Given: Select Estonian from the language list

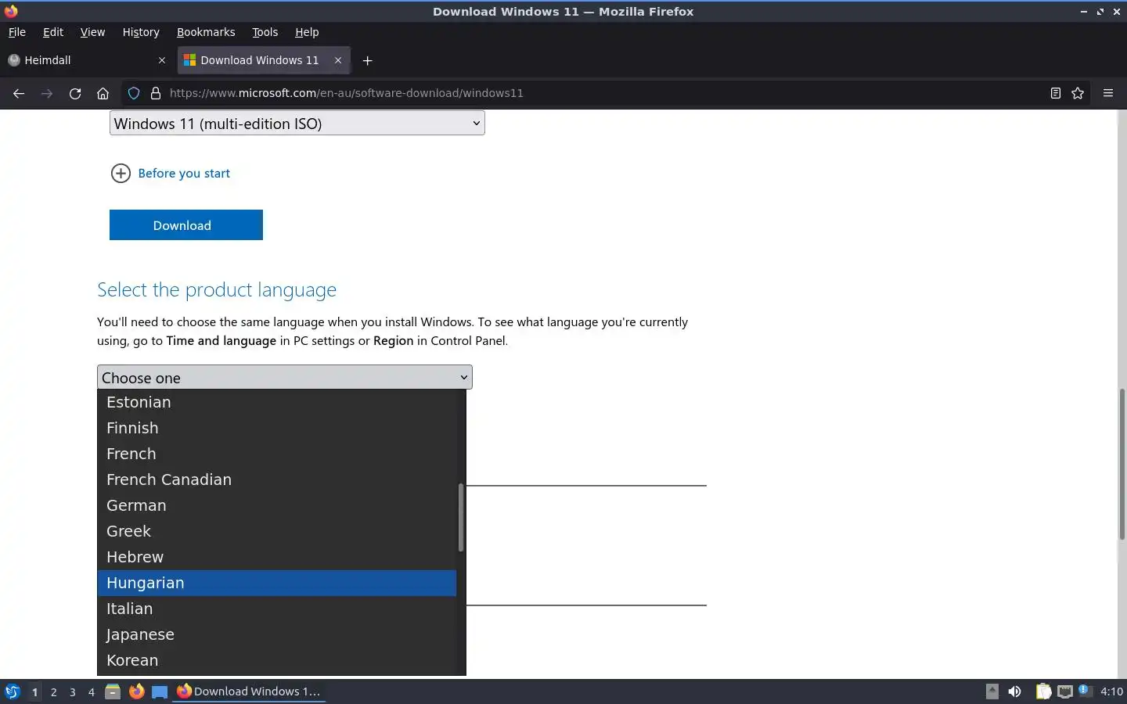Looking at the screenshot, I should pos(277,402).
